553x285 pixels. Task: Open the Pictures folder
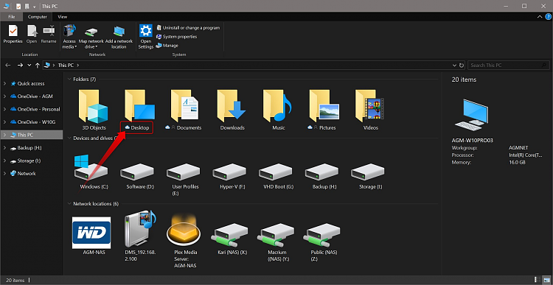(324, 110)
